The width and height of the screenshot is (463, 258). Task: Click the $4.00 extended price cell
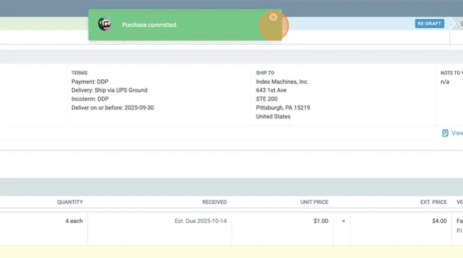439,221
